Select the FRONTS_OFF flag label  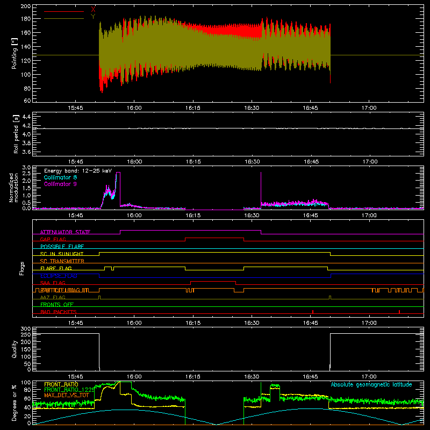(x=57, y=305)
